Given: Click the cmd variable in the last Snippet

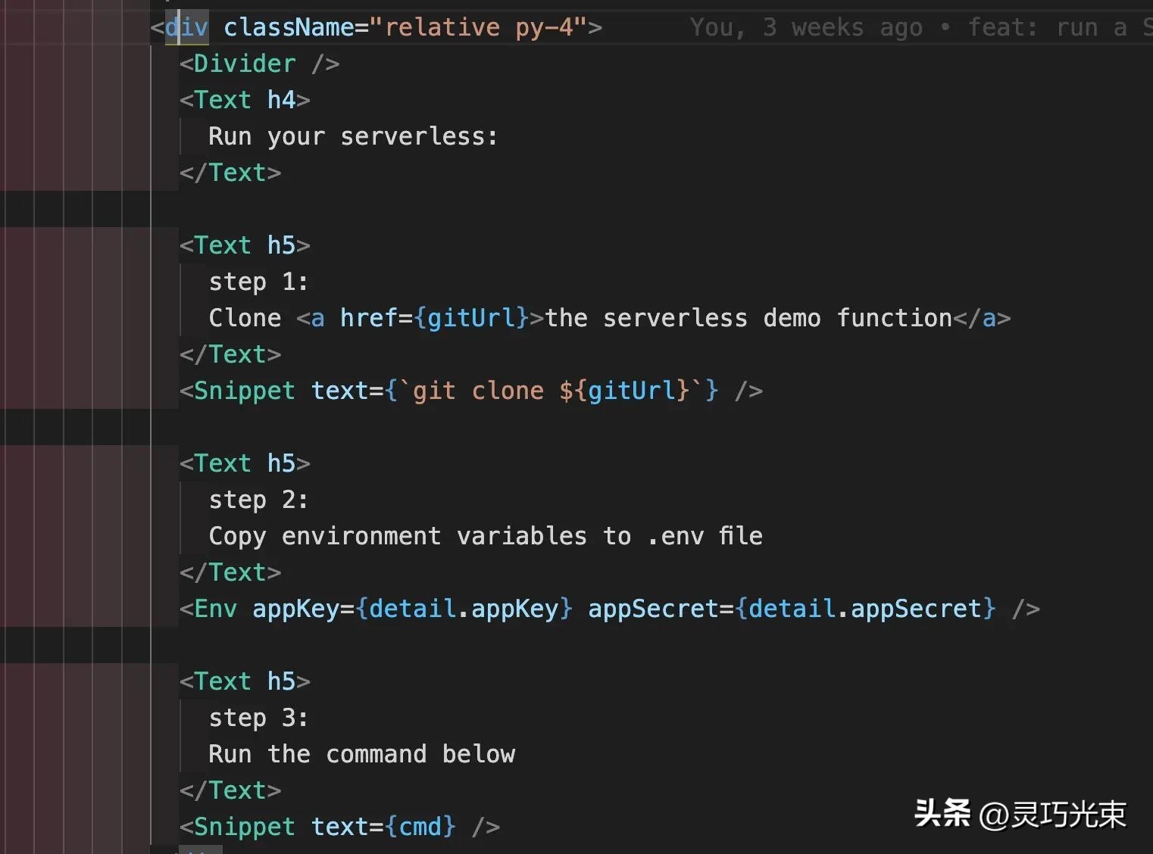Looking at the screenshot, I should [x=420, y=826].
